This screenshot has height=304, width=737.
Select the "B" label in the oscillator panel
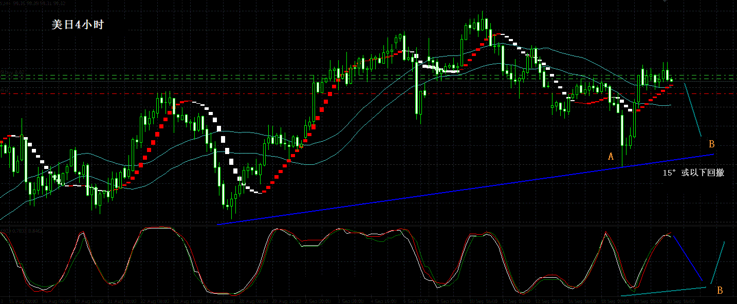[720, 291]
